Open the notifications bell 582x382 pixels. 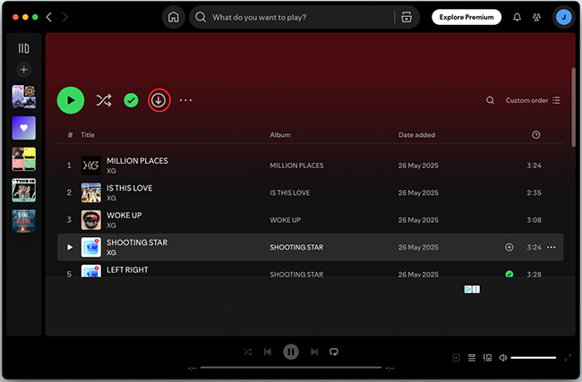517,17
